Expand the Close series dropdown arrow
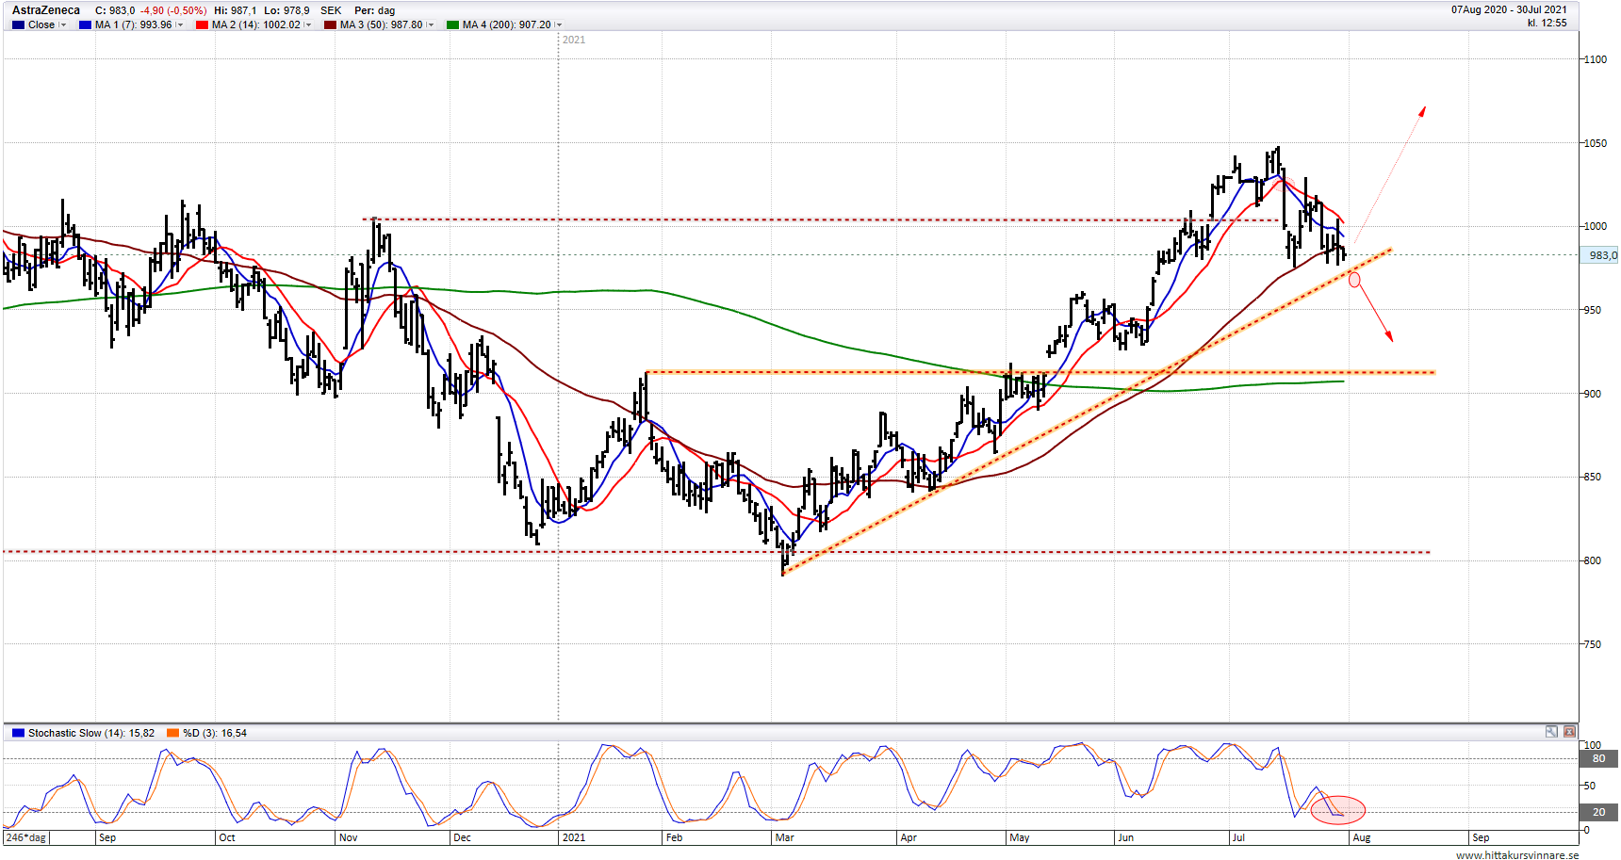 pos(63,25)
